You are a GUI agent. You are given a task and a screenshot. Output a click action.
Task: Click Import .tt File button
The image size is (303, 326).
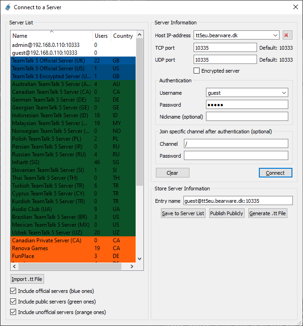(x=27, y=279)
